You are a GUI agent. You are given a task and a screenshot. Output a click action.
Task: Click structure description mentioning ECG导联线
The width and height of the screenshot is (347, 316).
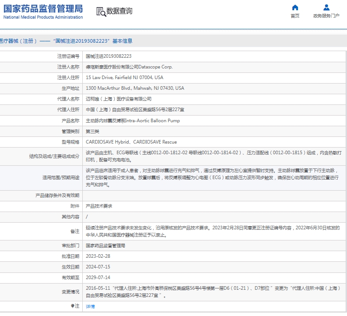214,156
